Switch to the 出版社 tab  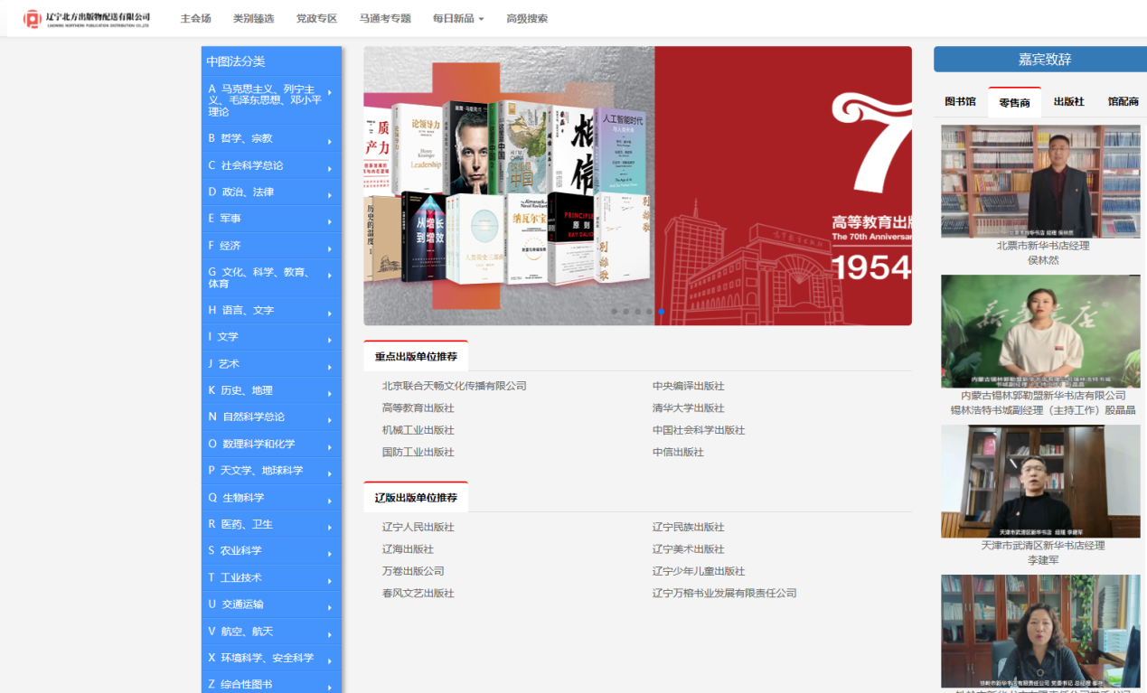(x=1068, y=102)
